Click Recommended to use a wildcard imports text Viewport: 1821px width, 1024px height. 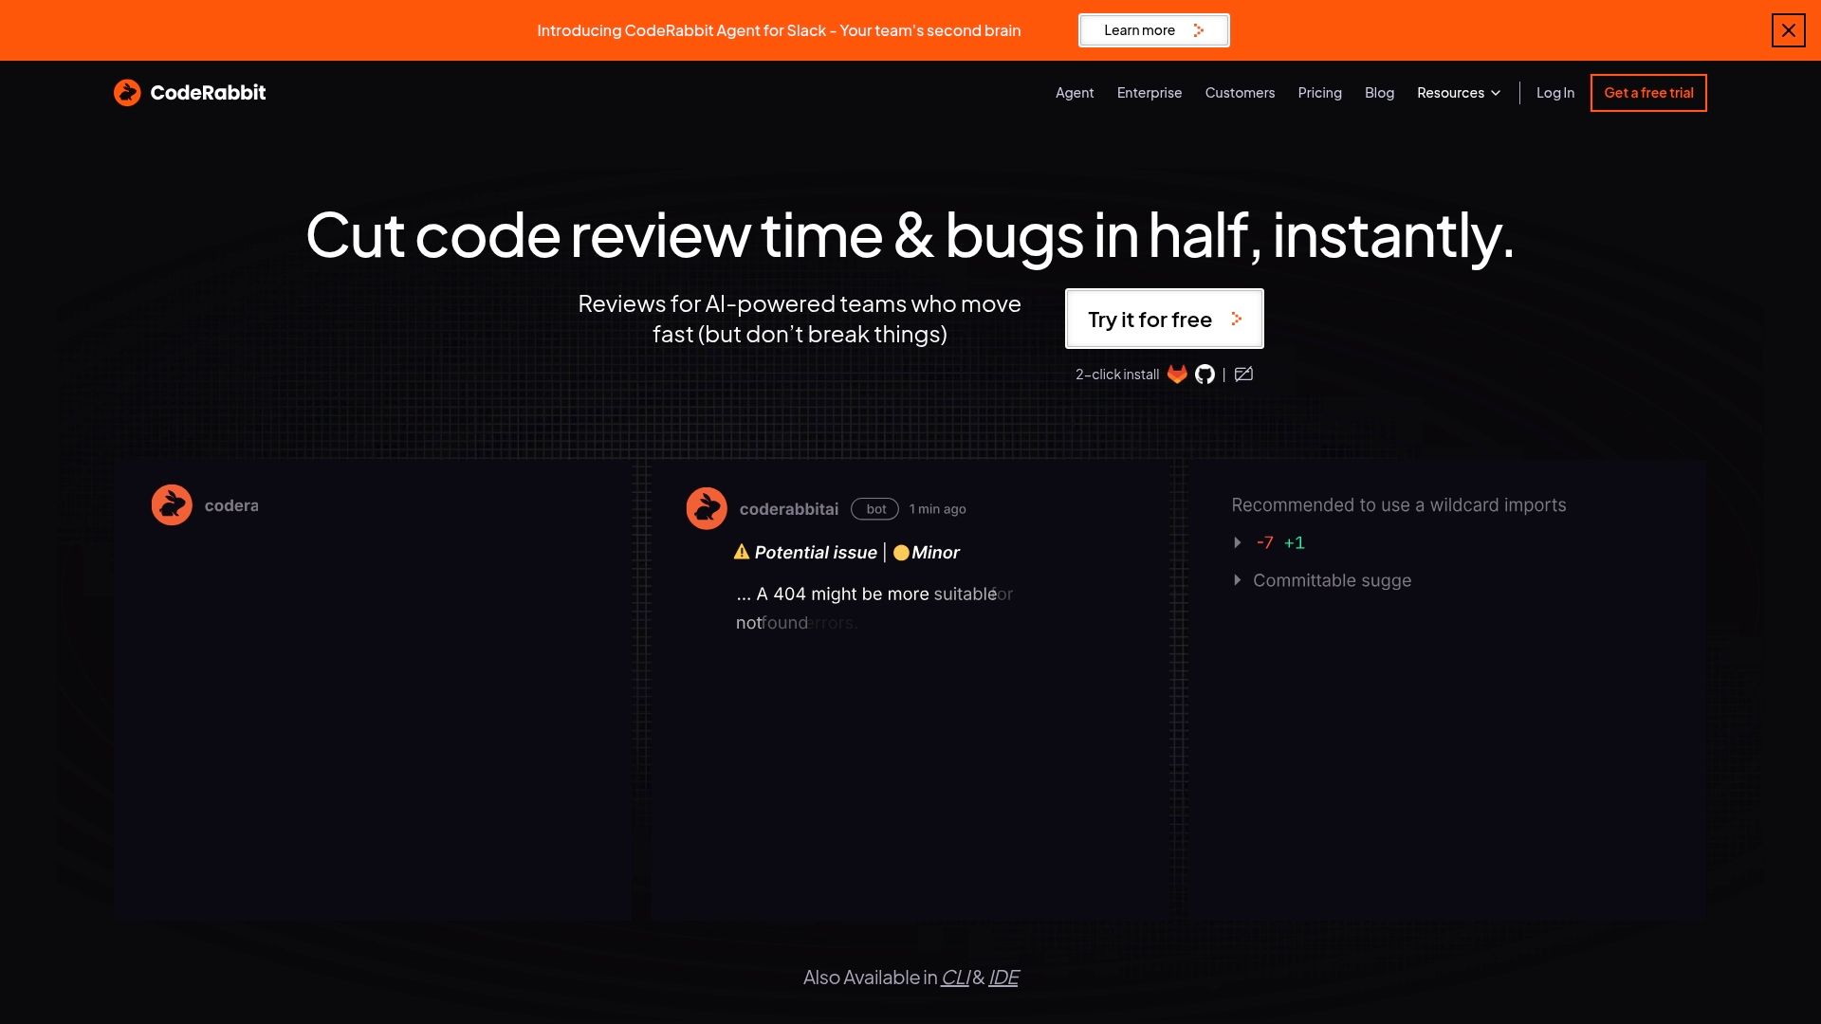1398,505
